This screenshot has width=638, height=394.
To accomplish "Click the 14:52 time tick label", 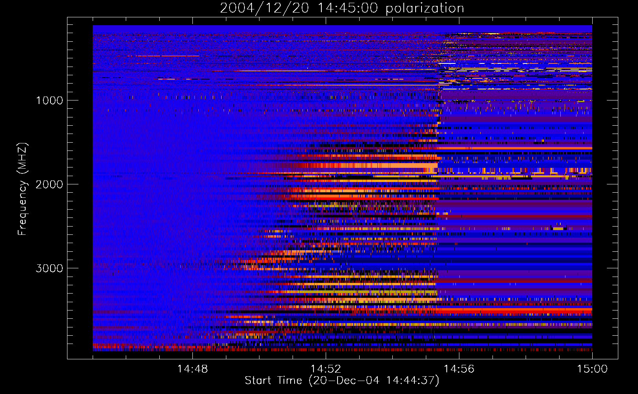I will pyautogui.click(x=326, y=369).
